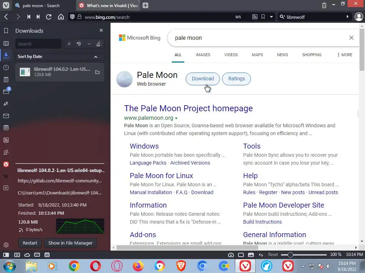Open the History panel

(6, 68)
